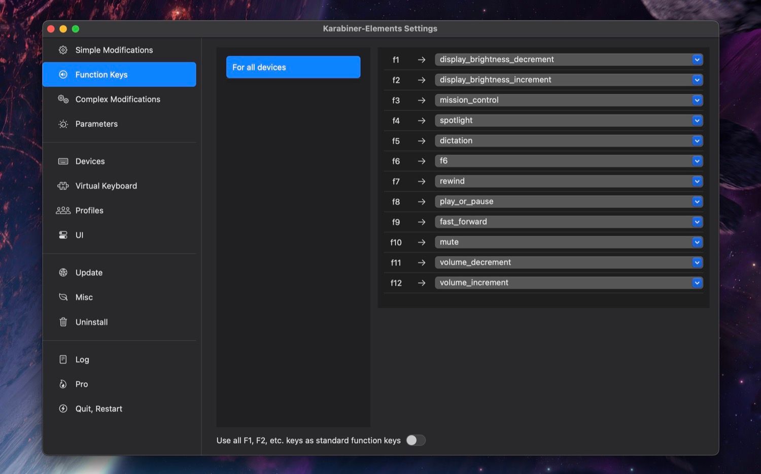The height and width of the screenshot is (474, 761).
Task: Open the f3 mission_control dropdown
Action: point(698,100)
